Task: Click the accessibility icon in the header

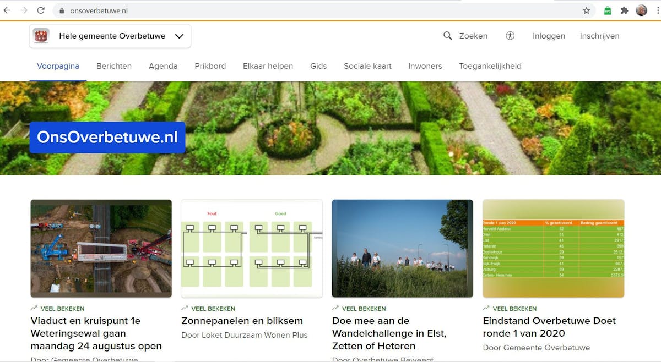Action: click(x=510, y=36)
